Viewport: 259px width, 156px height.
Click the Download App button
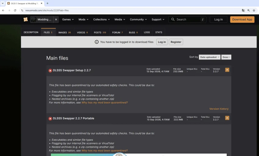pos(242,19)
